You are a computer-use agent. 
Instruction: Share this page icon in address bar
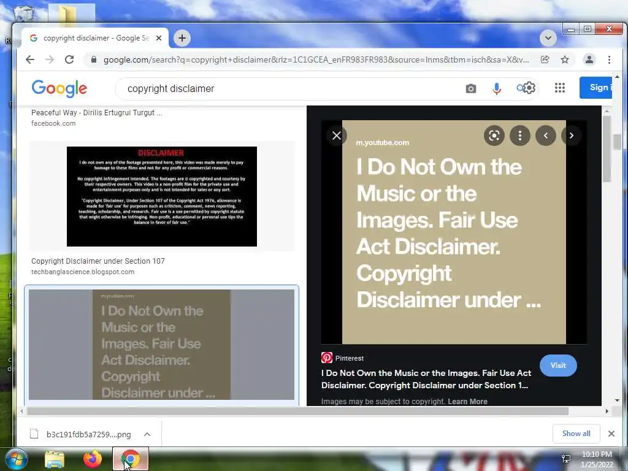(x=545, y=59)
